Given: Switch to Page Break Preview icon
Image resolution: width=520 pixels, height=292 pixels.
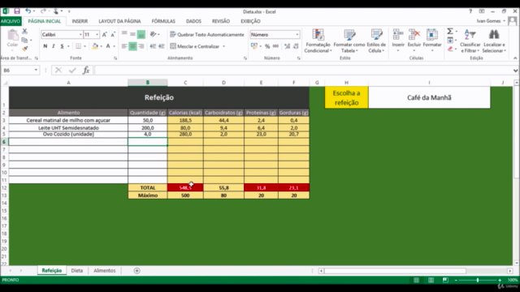Looking at the screenshot, I should coord(445,280).
